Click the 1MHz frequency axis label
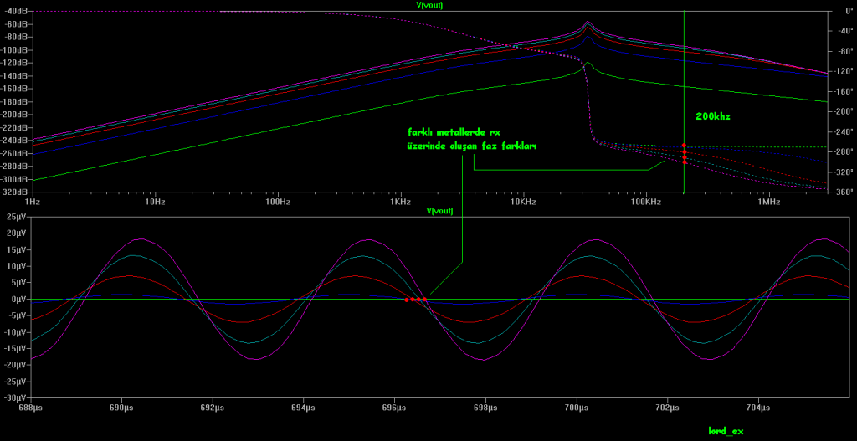The width and height of the screenshot is (857, 441). point(769,202)
